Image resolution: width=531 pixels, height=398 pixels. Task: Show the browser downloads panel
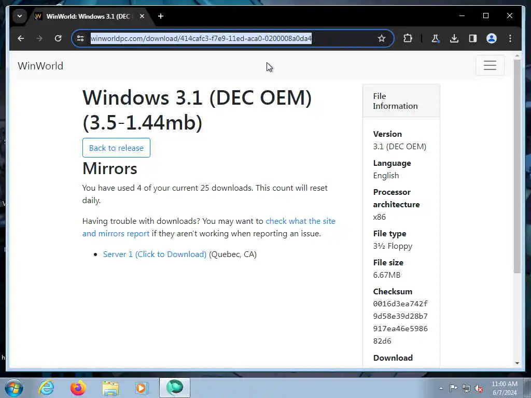(454, 38)
